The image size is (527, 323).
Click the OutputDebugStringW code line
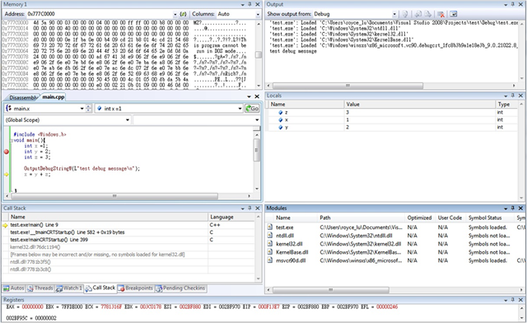point(82,168)
